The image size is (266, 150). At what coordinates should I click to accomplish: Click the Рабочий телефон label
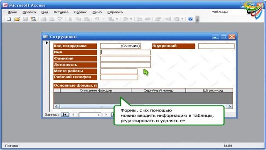75,77
